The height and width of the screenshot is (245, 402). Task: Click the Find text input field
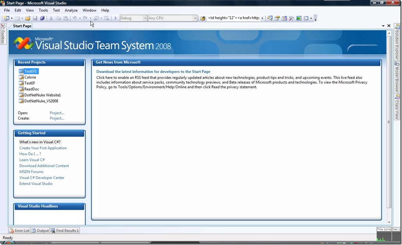pos(233,18)
